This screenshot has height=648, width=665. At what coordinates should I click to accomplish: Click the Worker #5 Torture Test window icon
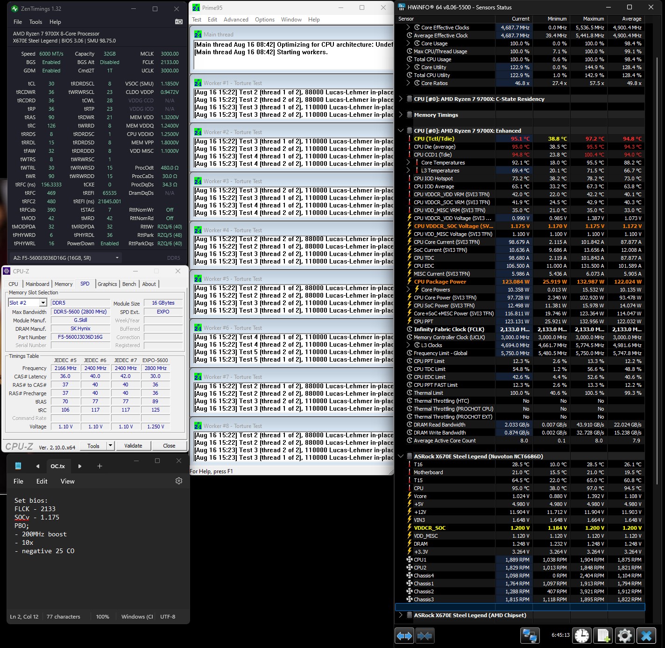[198, 278]
